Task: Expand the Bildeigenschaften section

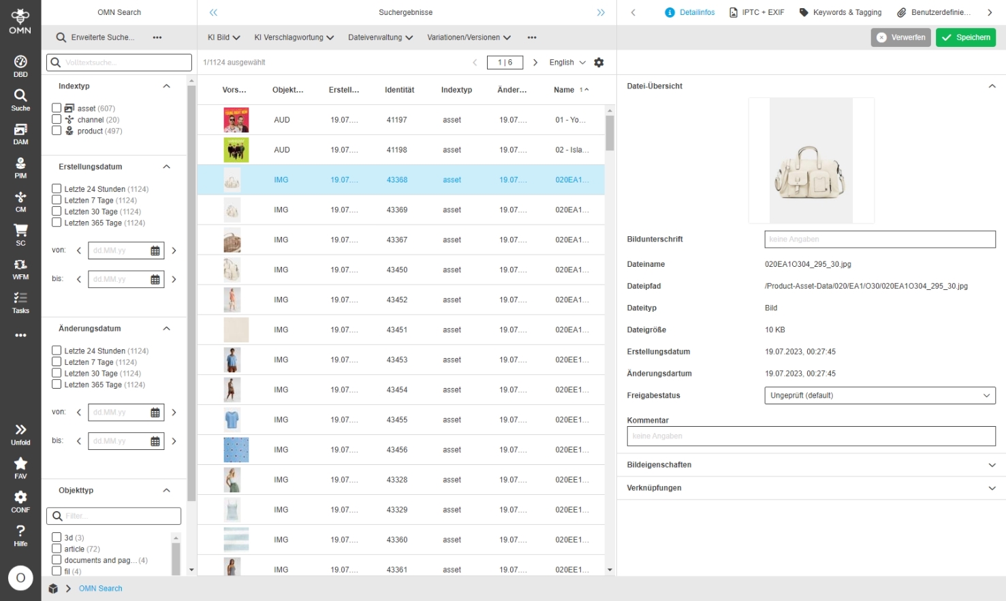Action: pos(811,465)
